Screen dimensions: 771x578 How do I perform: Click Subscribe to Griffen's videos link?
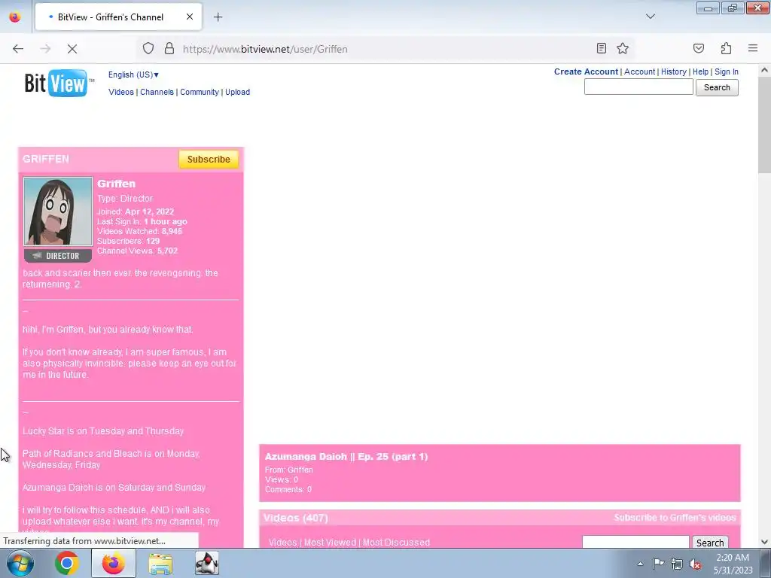tap(675, 518)
